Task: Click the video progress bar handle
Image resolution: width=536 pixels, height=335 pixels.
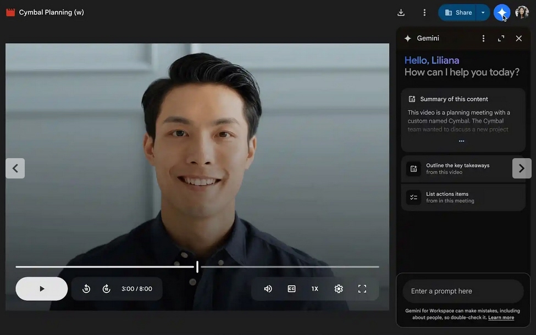Action: 197,267
